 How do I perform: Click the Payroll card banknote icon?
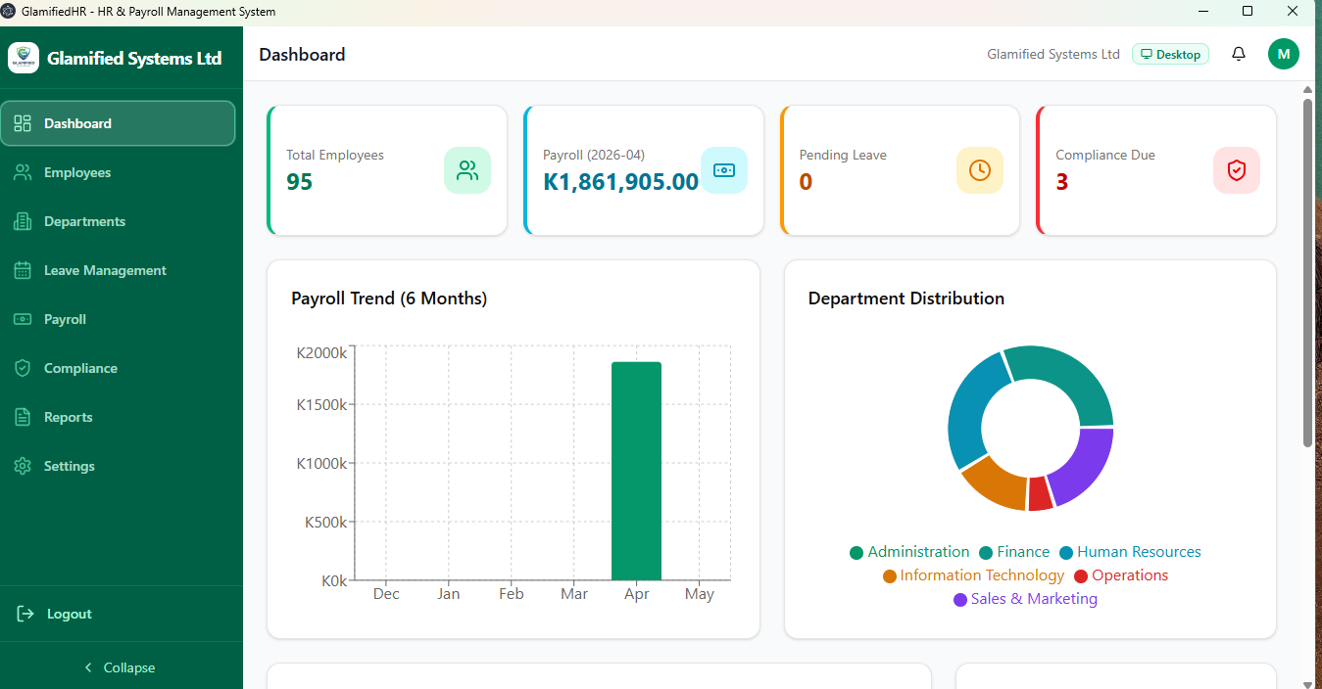(x=724, y=170)
